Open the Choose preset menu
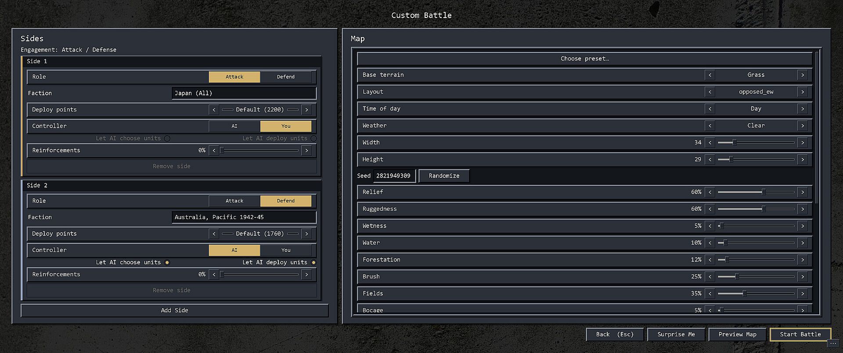The width and height of the screenshot is (843, 353). pyautogui.click(x=584, y=59)
